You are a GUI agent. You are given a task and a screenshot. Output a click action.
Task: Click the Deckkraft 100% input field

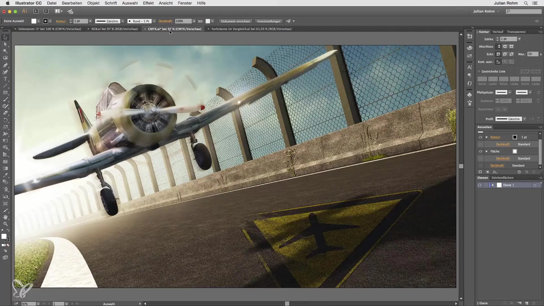pyautogui.click(x=183, y=21)
